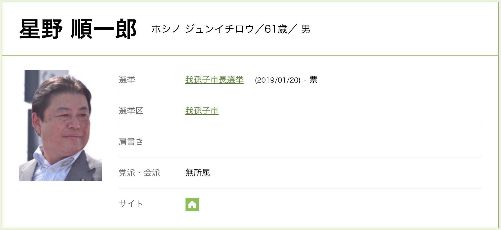Click the blank area right of 男

[403, 29]
